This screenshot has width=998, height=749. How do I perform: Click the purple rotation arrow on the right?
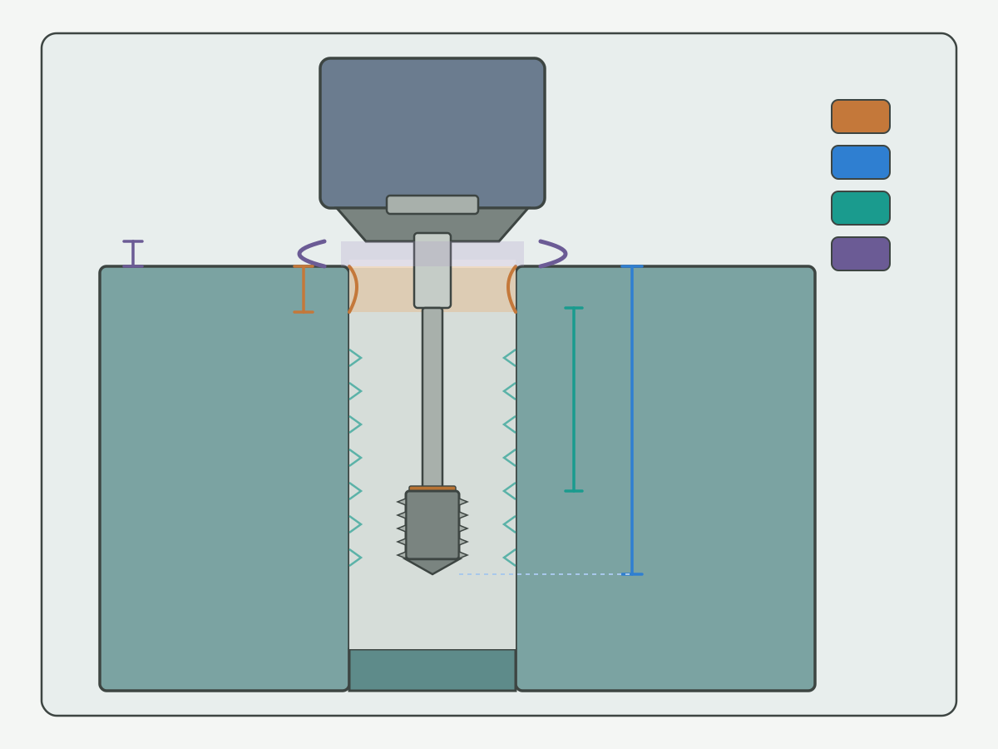553,254
